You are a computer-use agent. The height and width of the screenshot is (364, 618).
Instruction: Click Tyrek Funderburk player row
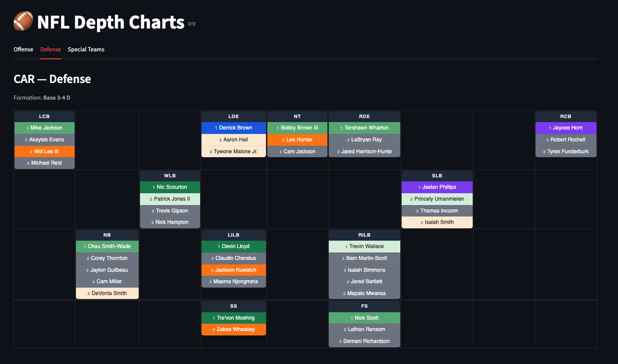(566, 151)
